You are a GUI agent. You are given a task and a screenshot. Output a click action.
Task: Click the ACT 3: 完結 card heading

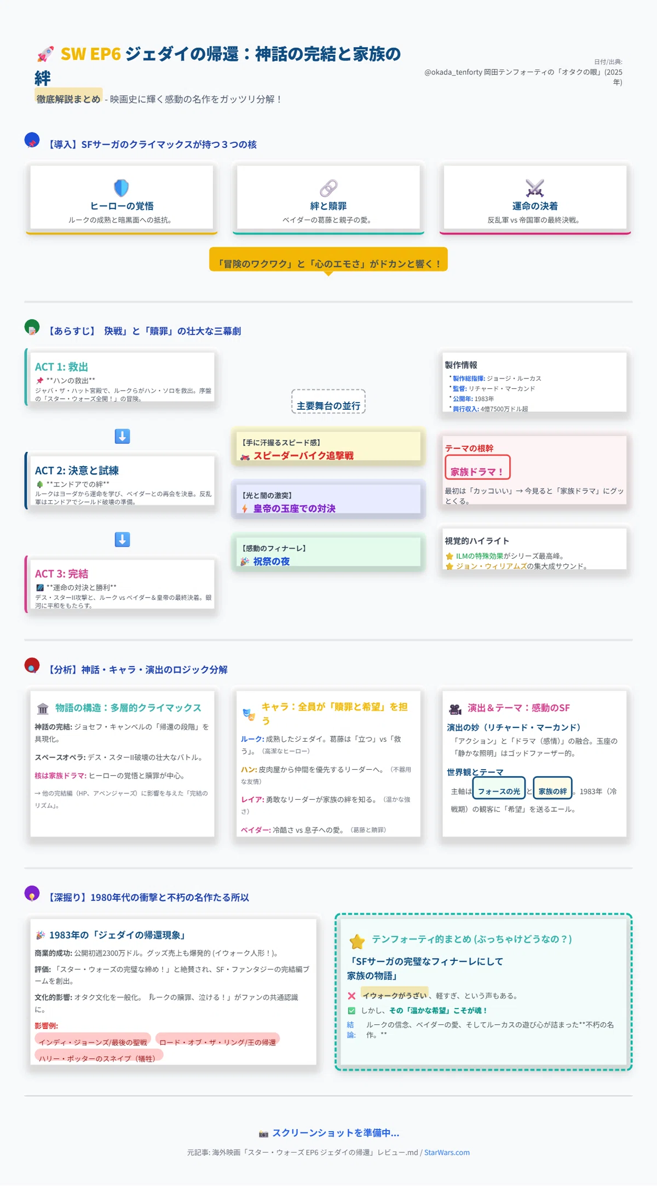[61, 574]
